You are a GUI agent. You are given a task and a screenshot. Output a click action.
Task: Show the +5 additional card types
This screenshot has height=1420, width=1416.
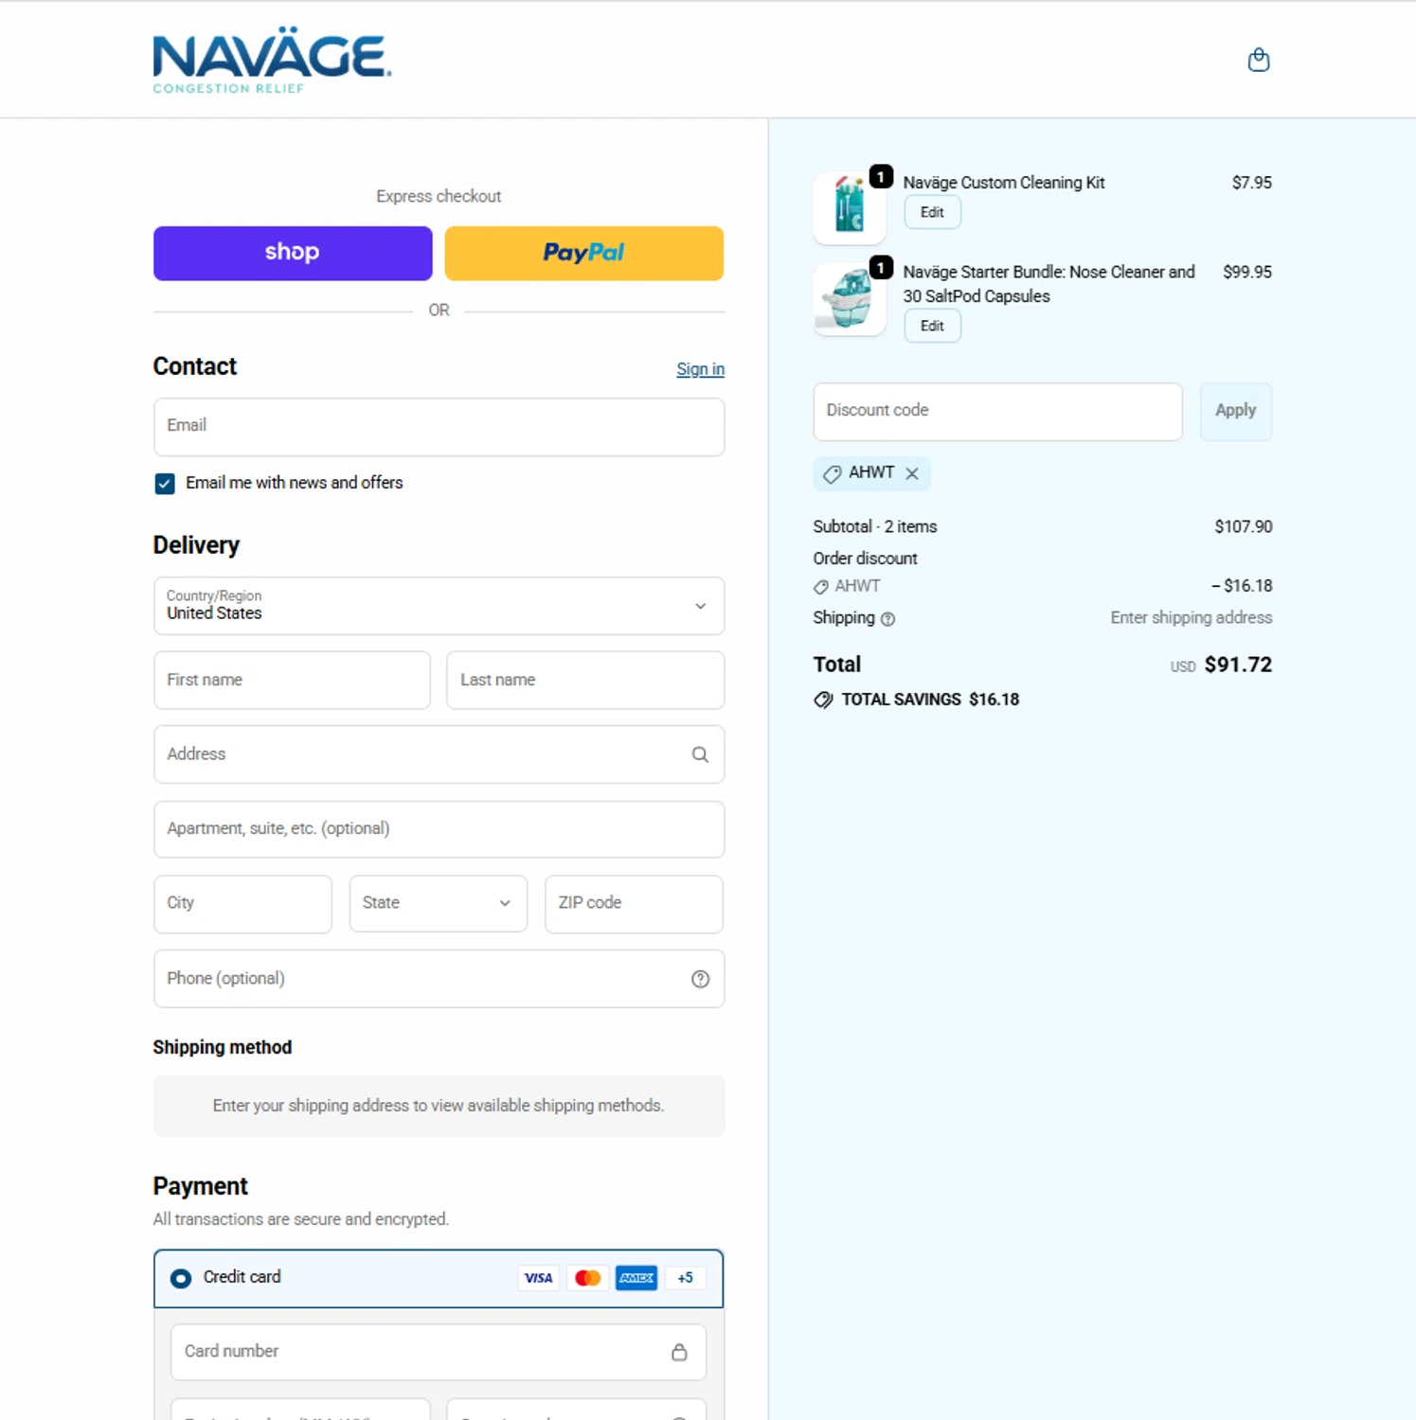(685, 1278)
